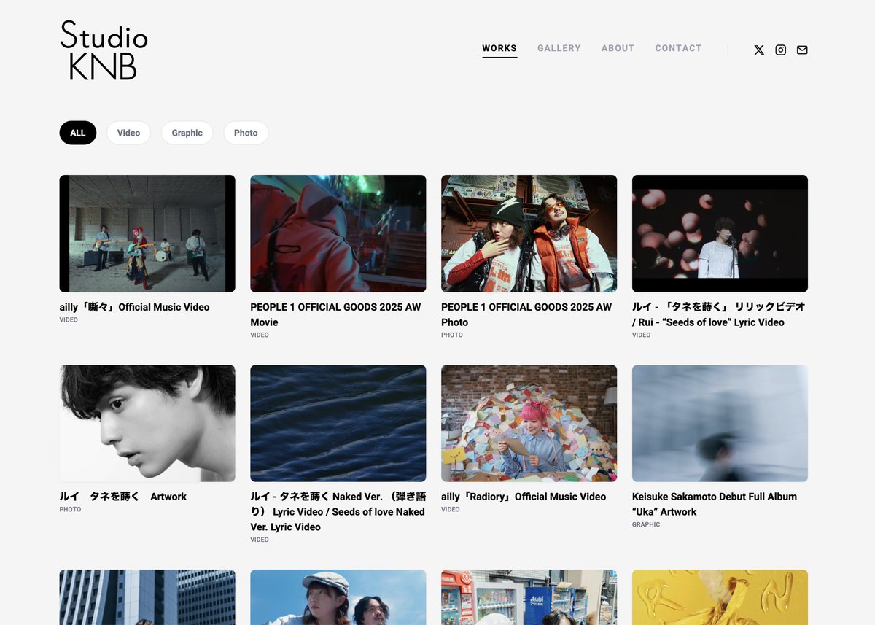Open ailly「Radiory」music video thumbnail
The height and width of the screenshot is (625, 875).
coord(529,423)
